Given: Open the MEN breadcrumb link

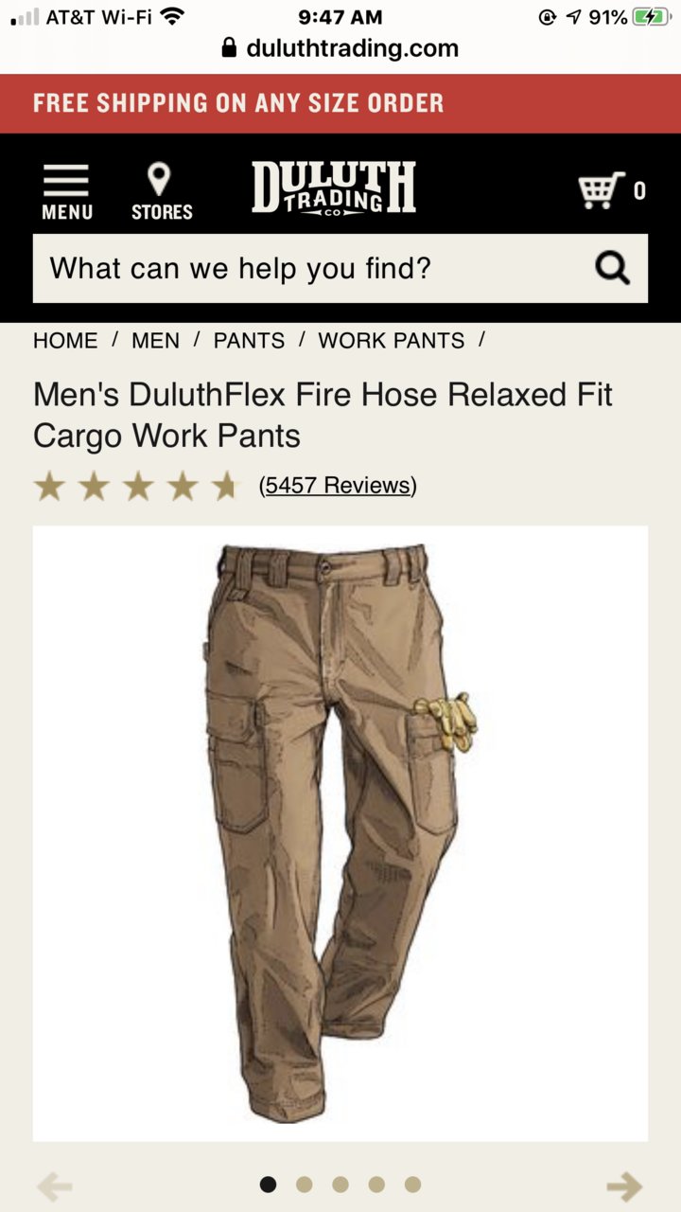Looking at the screenshot, I should tap(155, 341).
